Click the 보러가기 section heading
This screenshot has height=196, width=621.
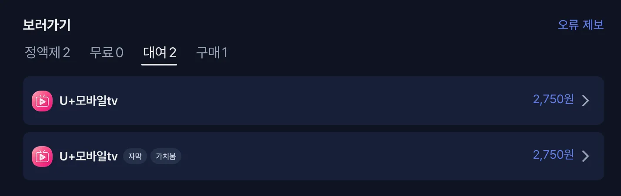[47, 25]
